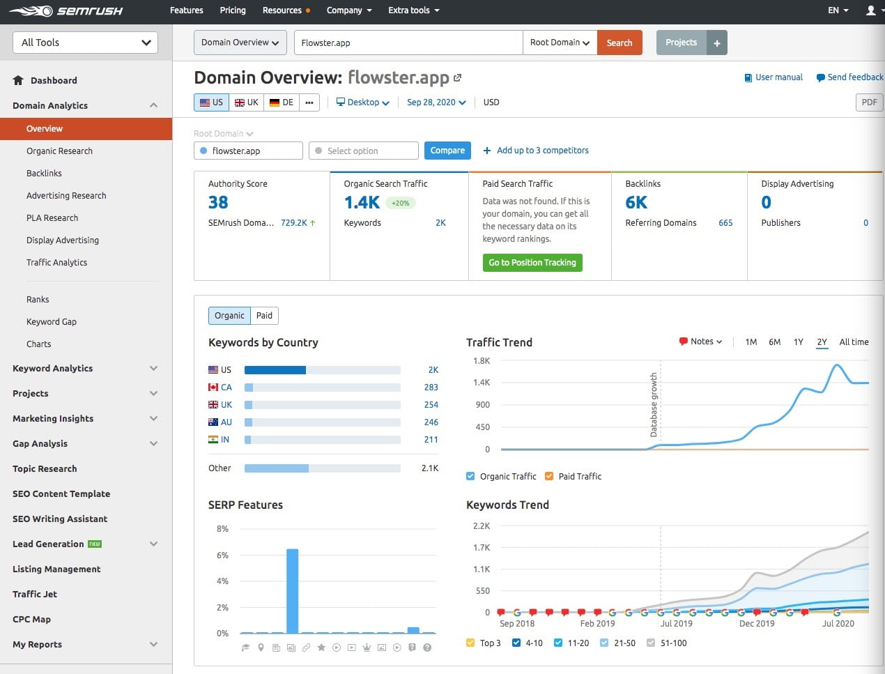Expand the Marketing Insights section
Image resolution: width=885 pixels, height=674 pixels.
(153, 418)
